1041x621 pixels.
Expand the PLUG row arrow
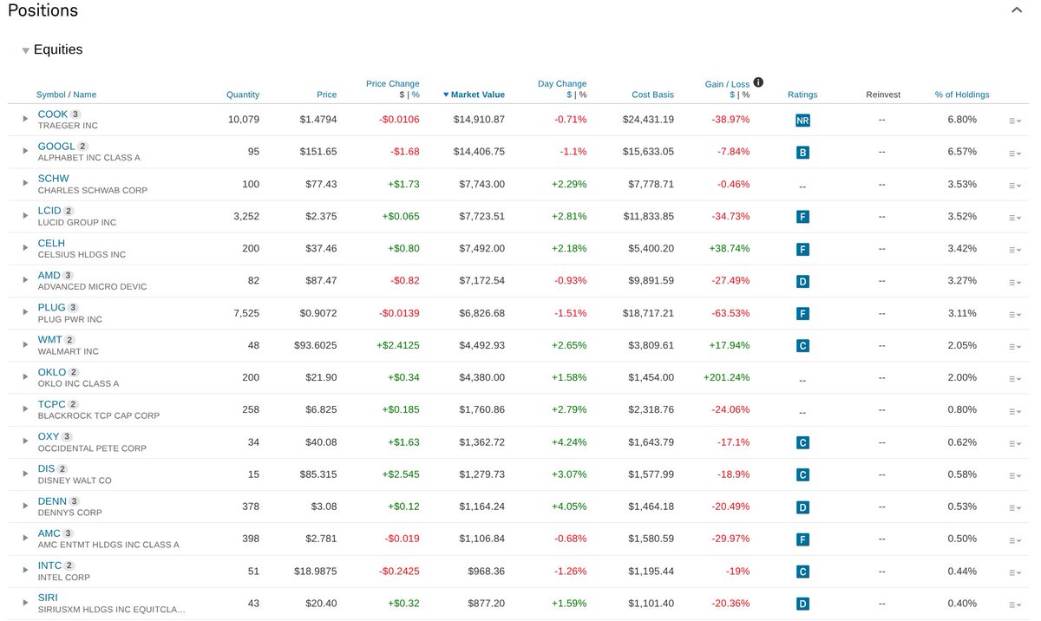click(x=26, y=312)
